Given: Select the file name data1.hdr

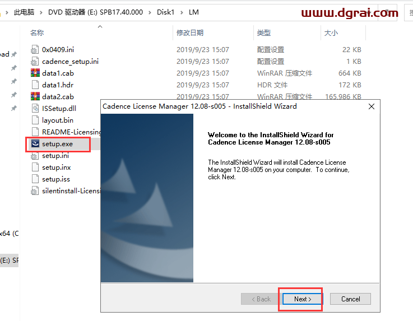Looking at the screenshot, I should click(x=58, y=85).
